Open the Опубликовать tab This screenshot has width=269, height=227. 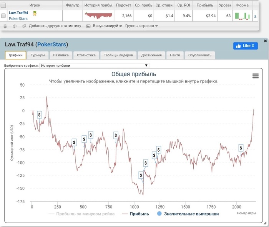click(200, 55)
